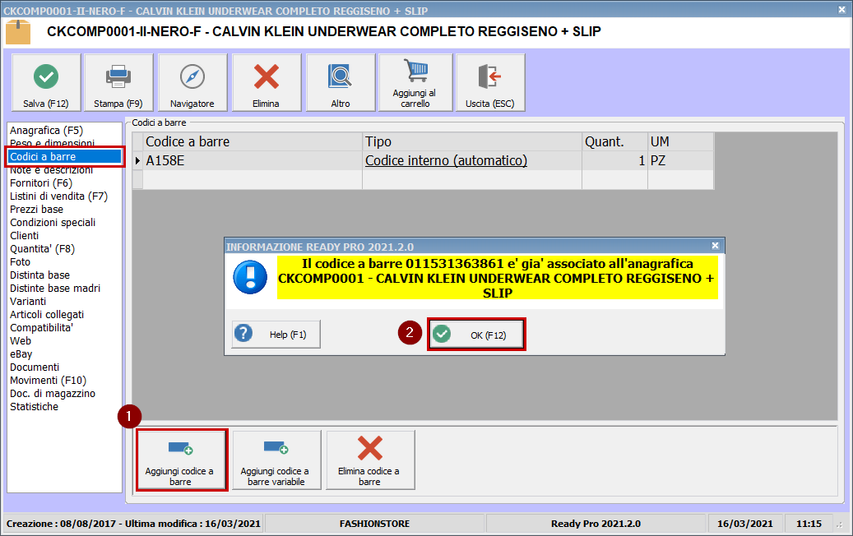This screenshot has height=536, width=853.
Task: Click the quantity cell showing 1
Action: pyautogui.click(x=614, y=160)
